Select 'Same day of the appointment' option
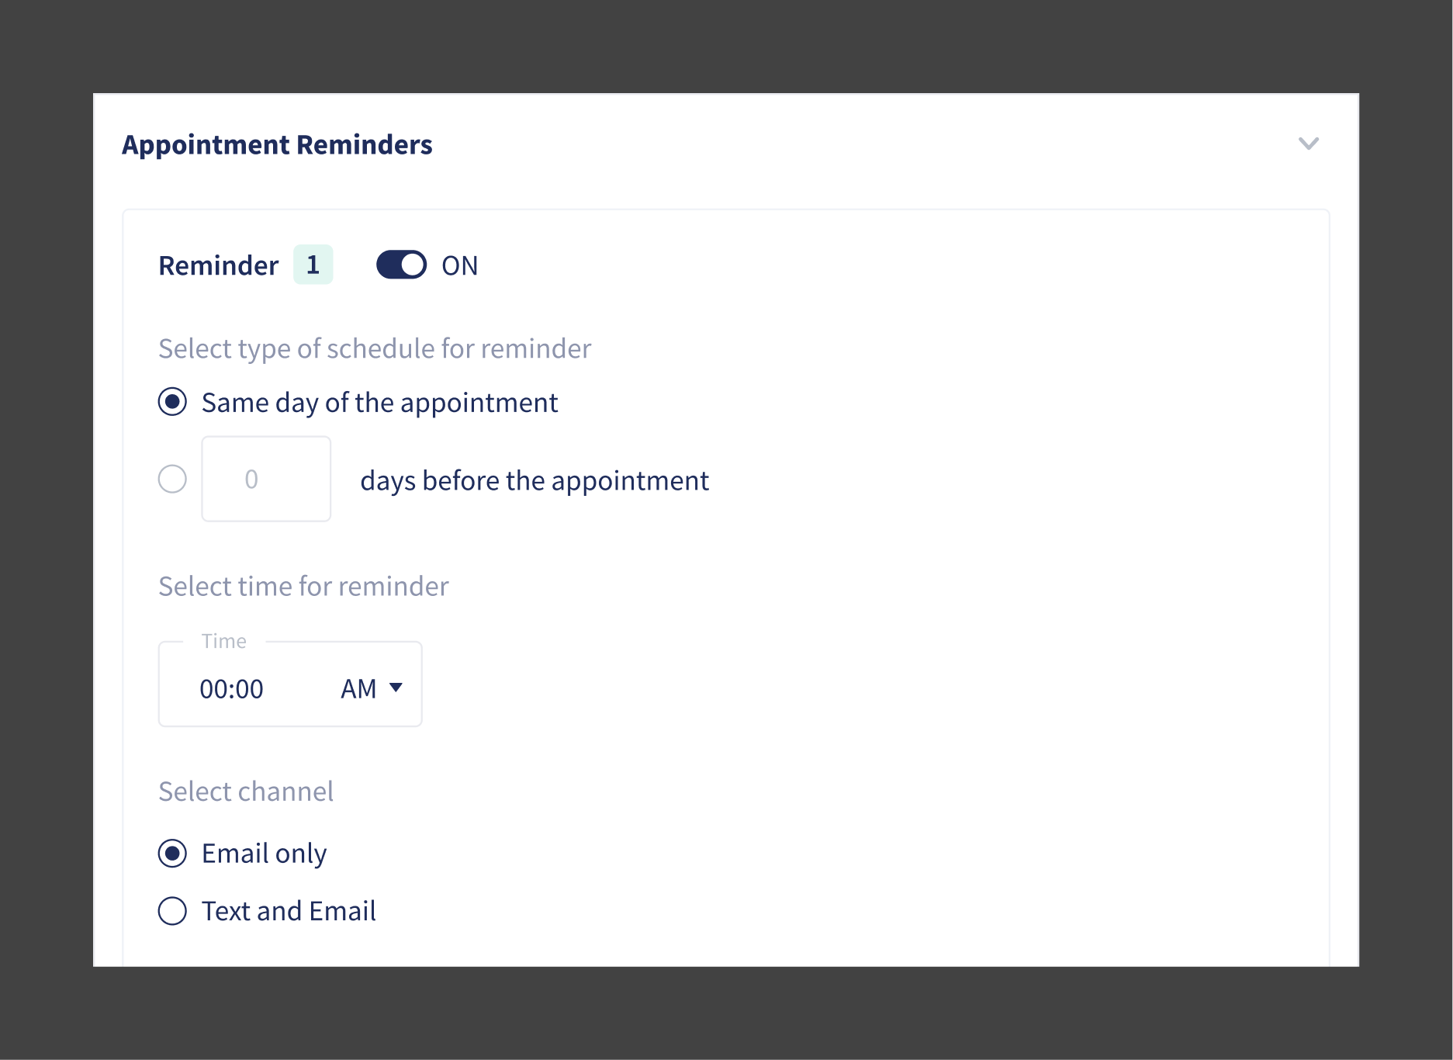This screenshot has width=1453, height=1060. [x=172, y=402]
